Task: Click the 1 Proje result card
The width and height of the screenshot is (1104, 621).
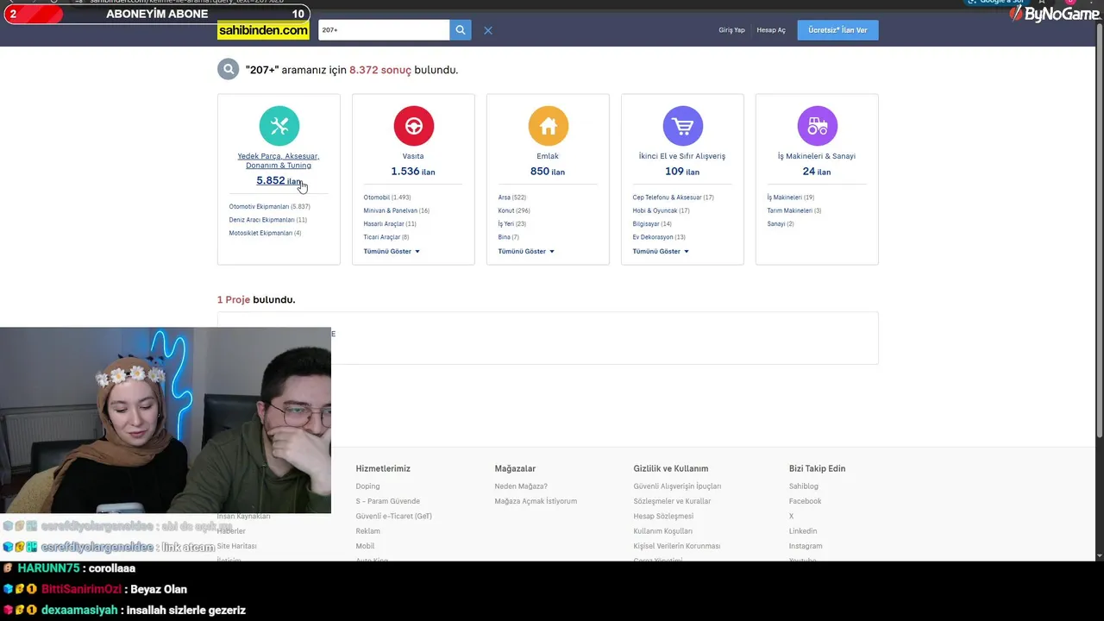Action: coord(548,338)
